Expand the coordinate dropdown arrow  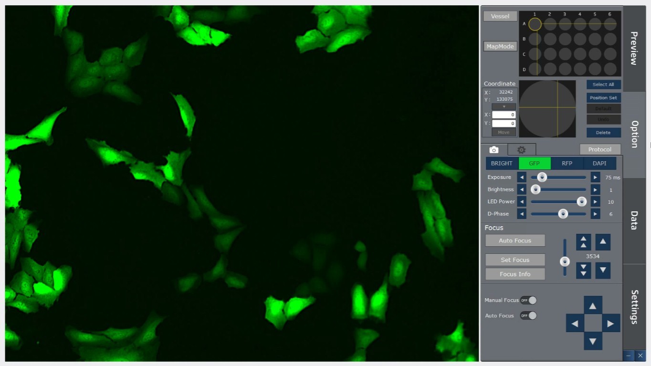coord(504,107)
